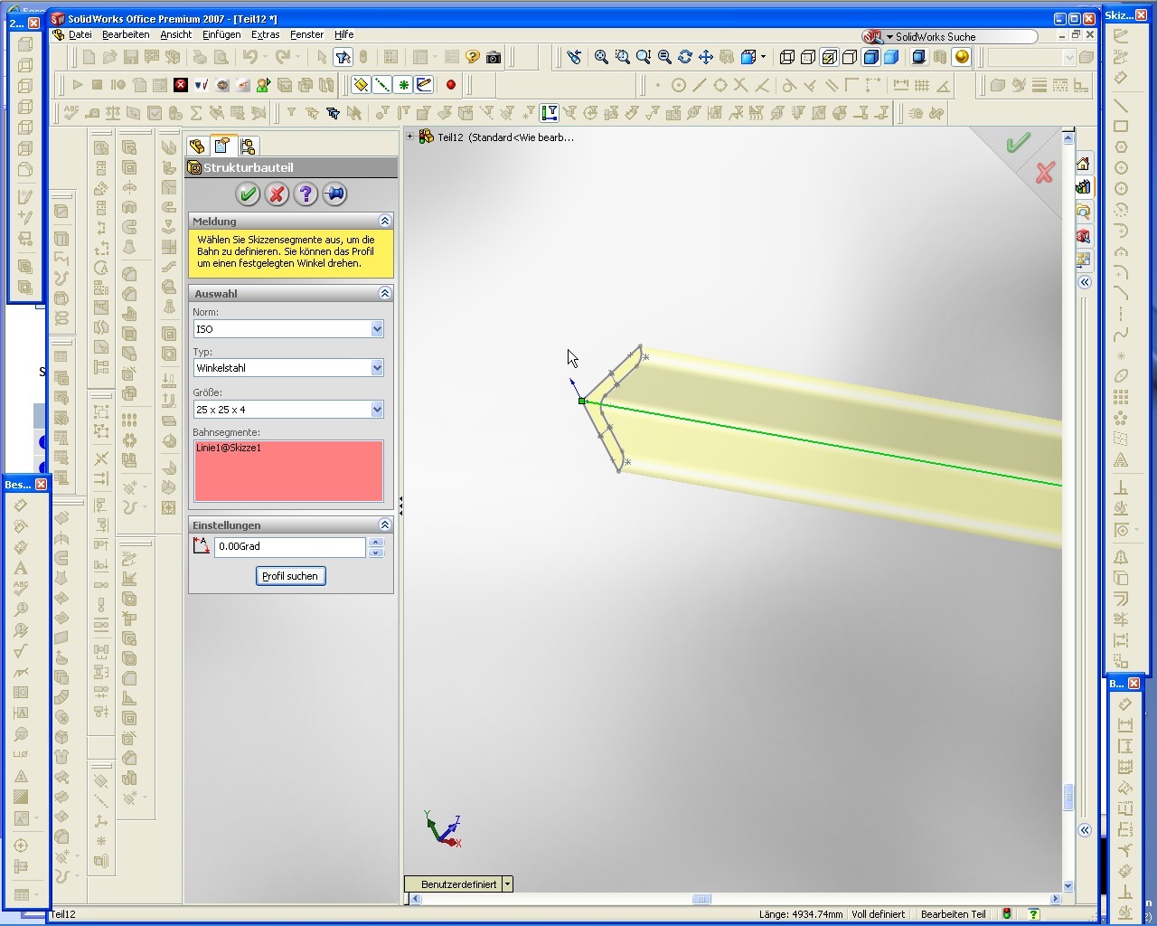Open the Extras menu

(265, 34)
